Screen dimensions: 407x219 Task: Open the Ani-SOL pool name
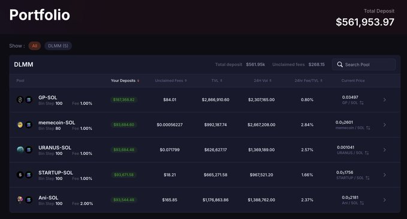pos(49,197)
